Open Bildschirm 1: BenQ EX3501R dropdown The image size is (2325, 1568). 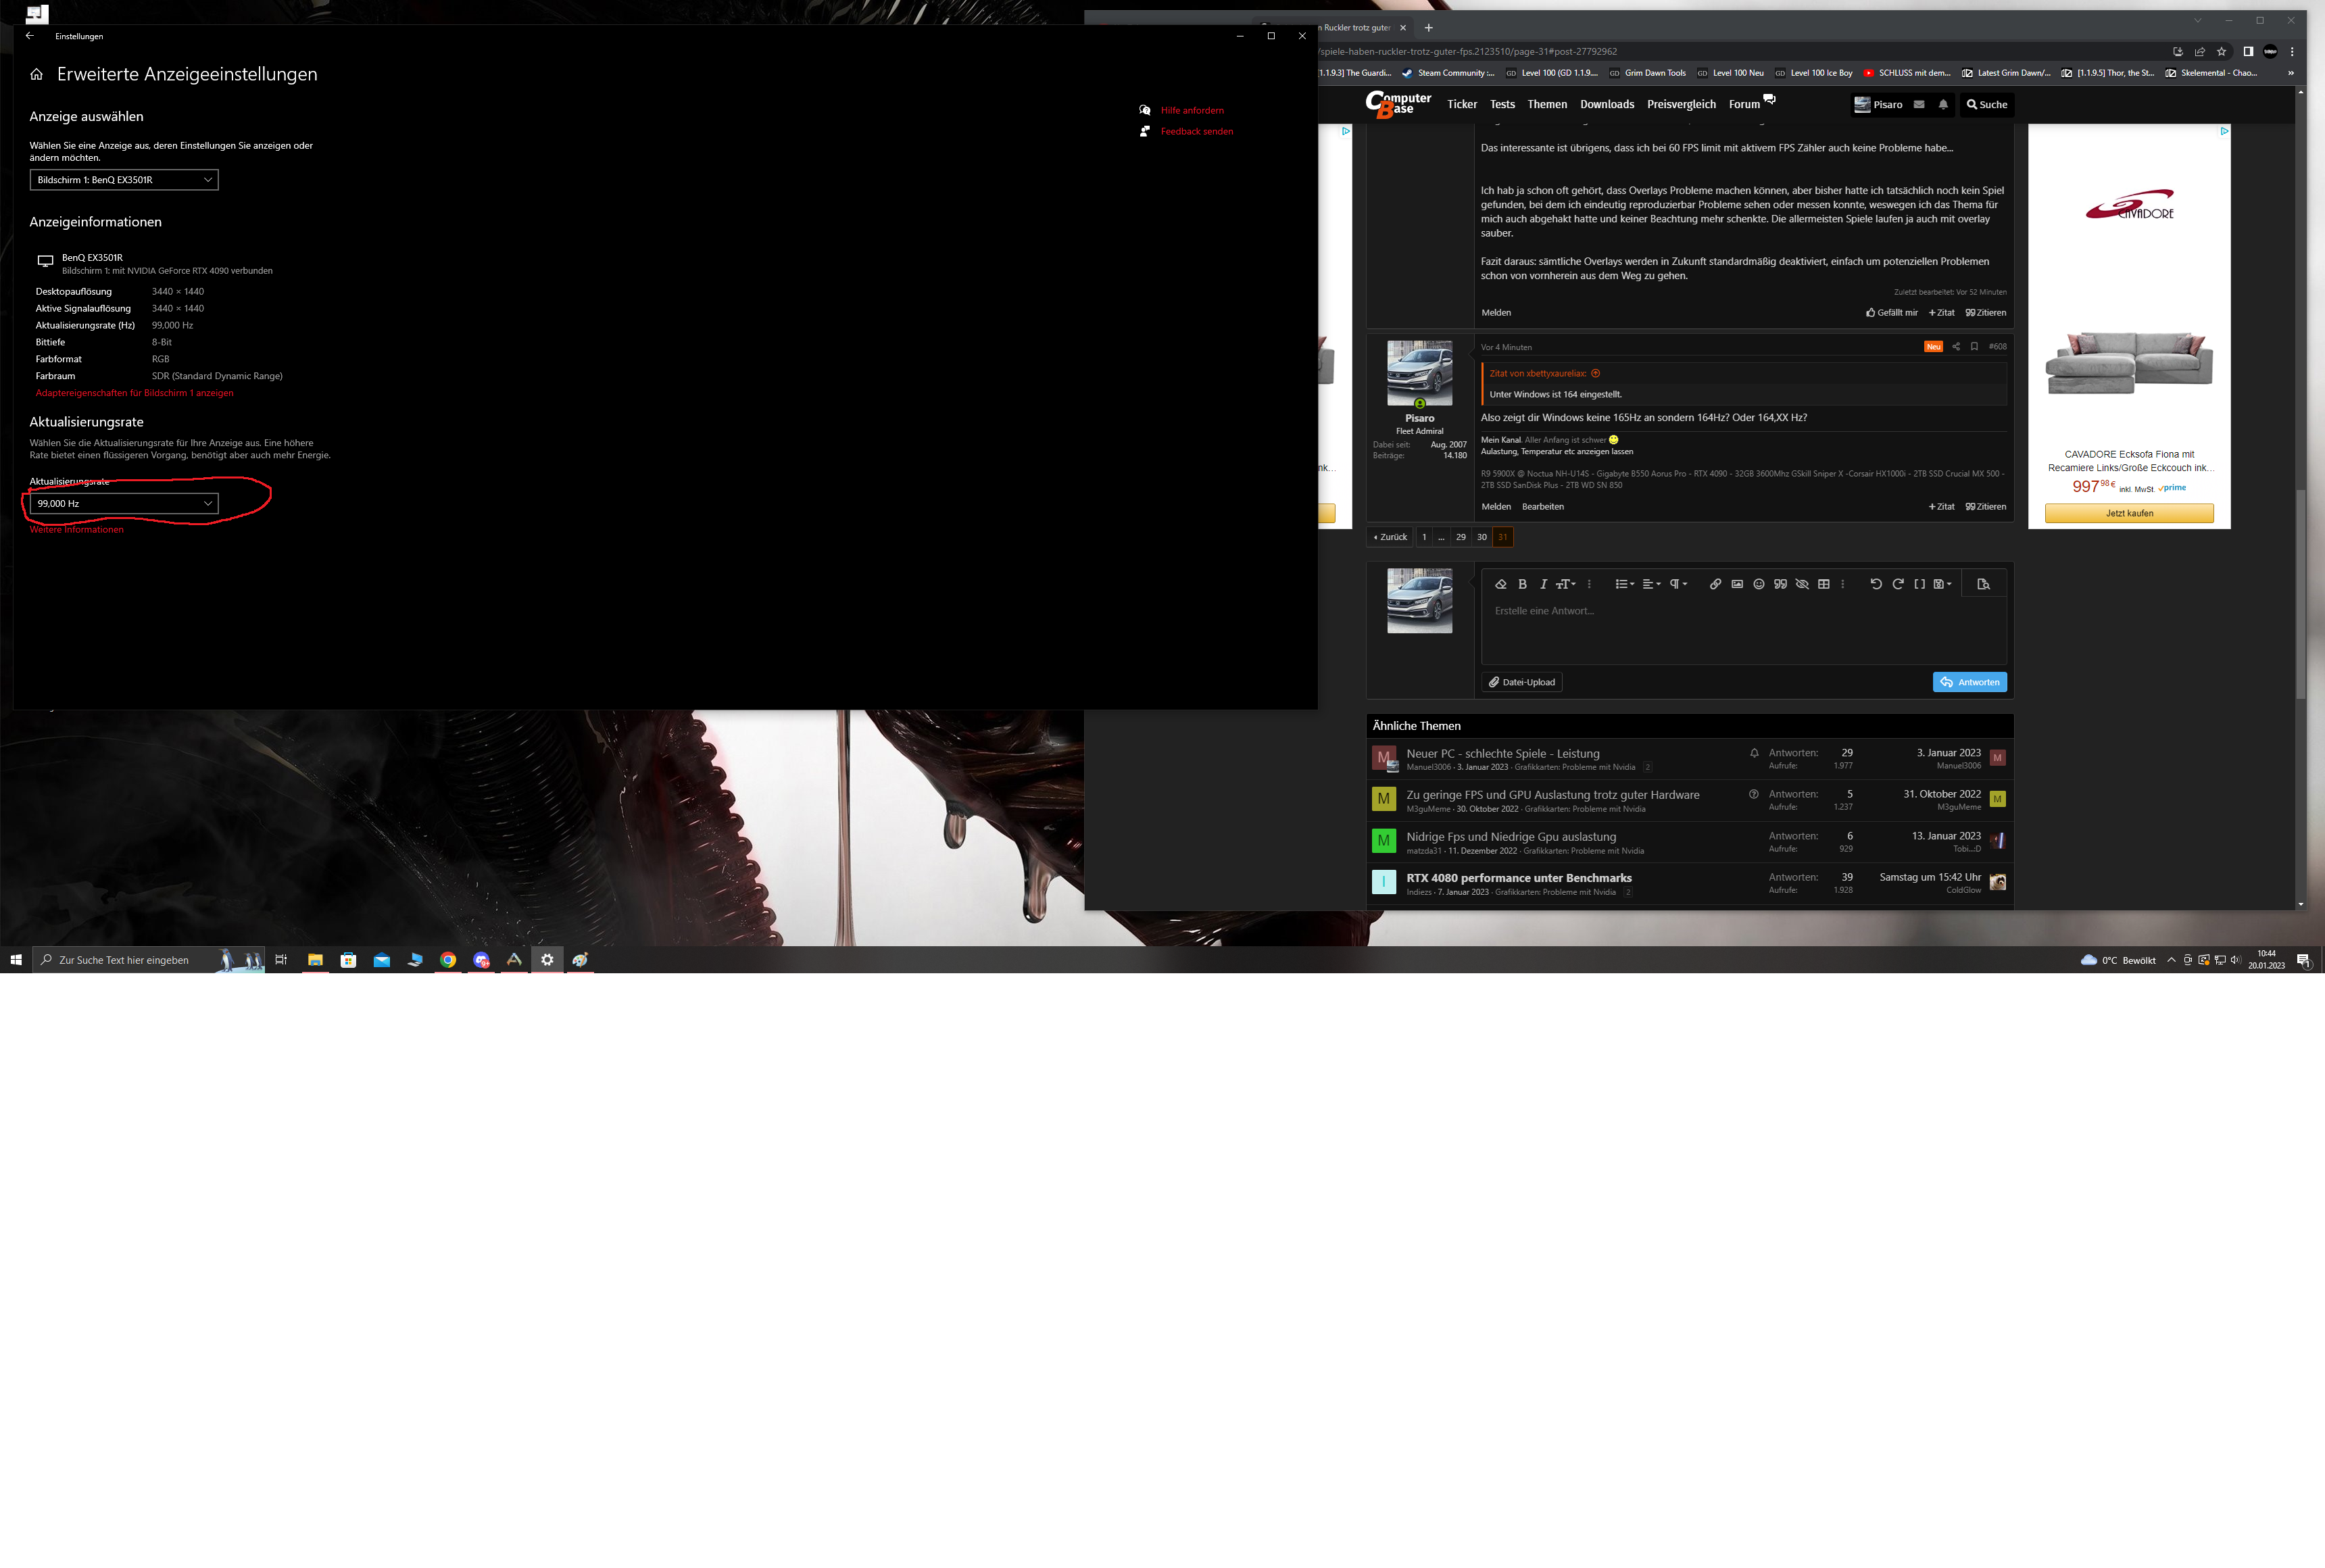pyautogui.click(x=124, y=180)
